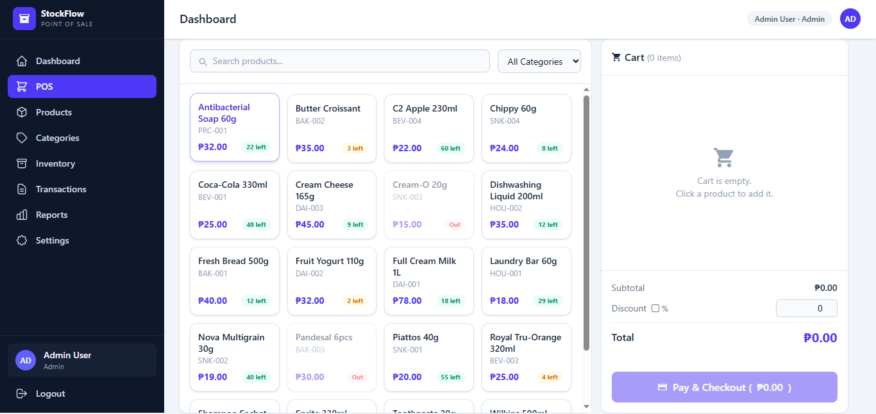This screenshot has height=414, width=876.
Task: Click the Products box icon in sidebar
Action: point(22,112)
